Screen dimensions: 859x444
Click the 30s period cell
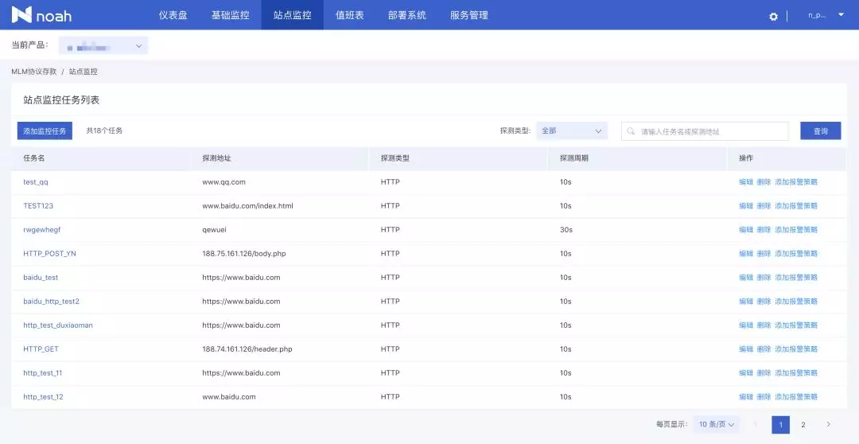click(x=566, y=230)
